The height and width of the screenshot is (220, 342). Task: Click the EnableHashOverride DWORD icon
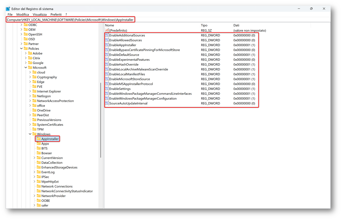(107, 65)
